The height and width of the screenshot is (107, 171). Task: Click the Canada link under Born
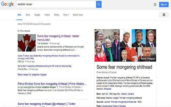click(x=131, y=94)
